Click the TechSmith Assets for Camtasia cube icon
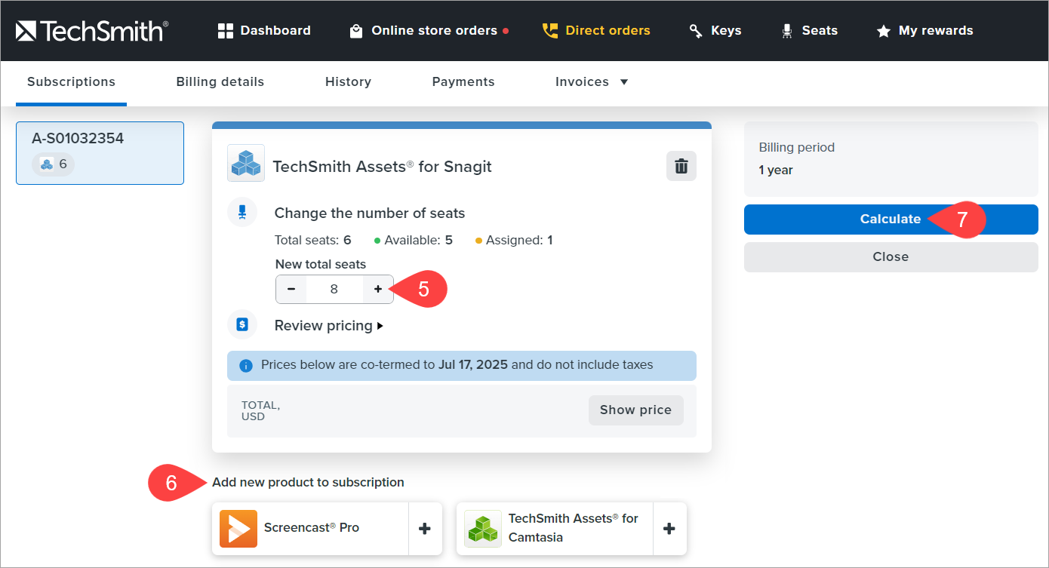Image resolution: width=1049 pixels, height=568 pixels. coord(483,529)
